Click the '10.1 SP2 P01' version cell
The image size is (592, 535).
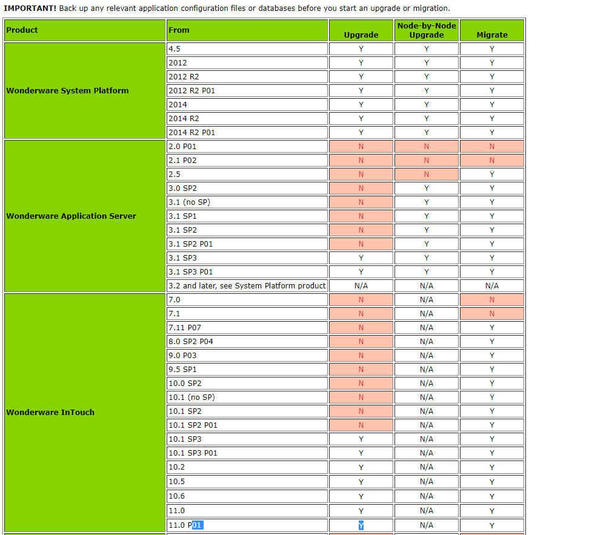click(247, 425)
